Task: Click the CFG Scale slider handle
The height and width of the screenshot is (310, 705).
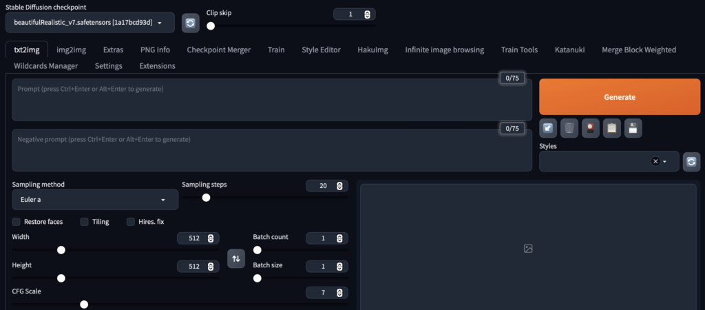Action: coord(84,304)
